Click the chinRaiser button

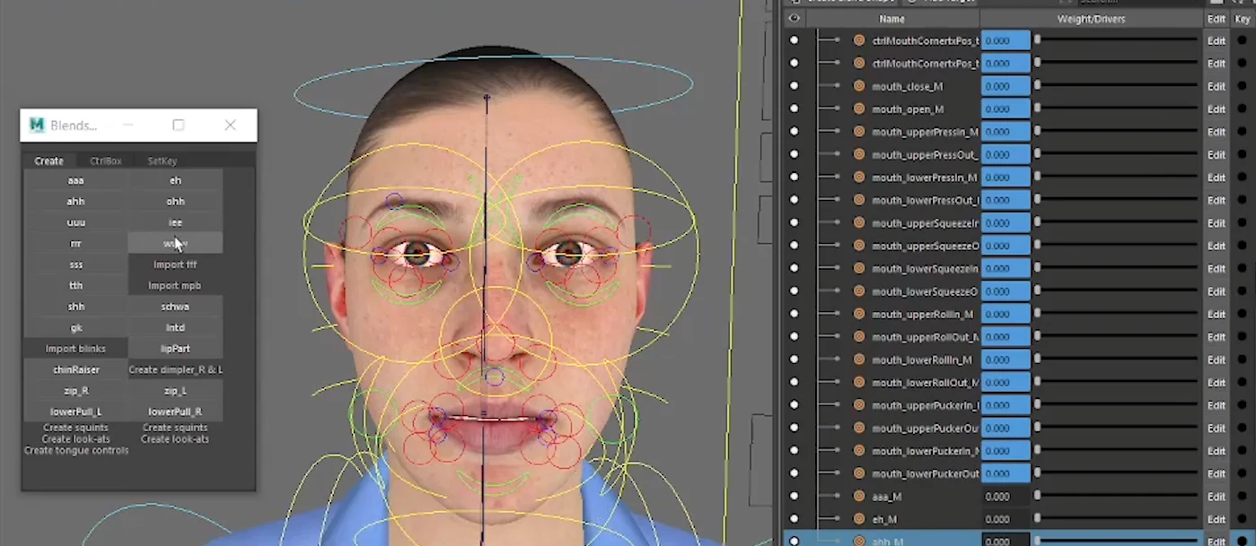pos(76,369)
